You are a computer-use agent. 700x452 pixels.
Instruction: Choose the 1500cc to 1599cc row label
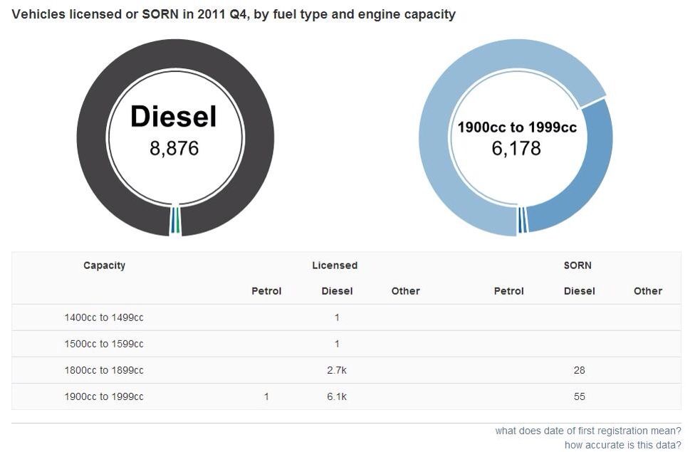coord(104,344)
